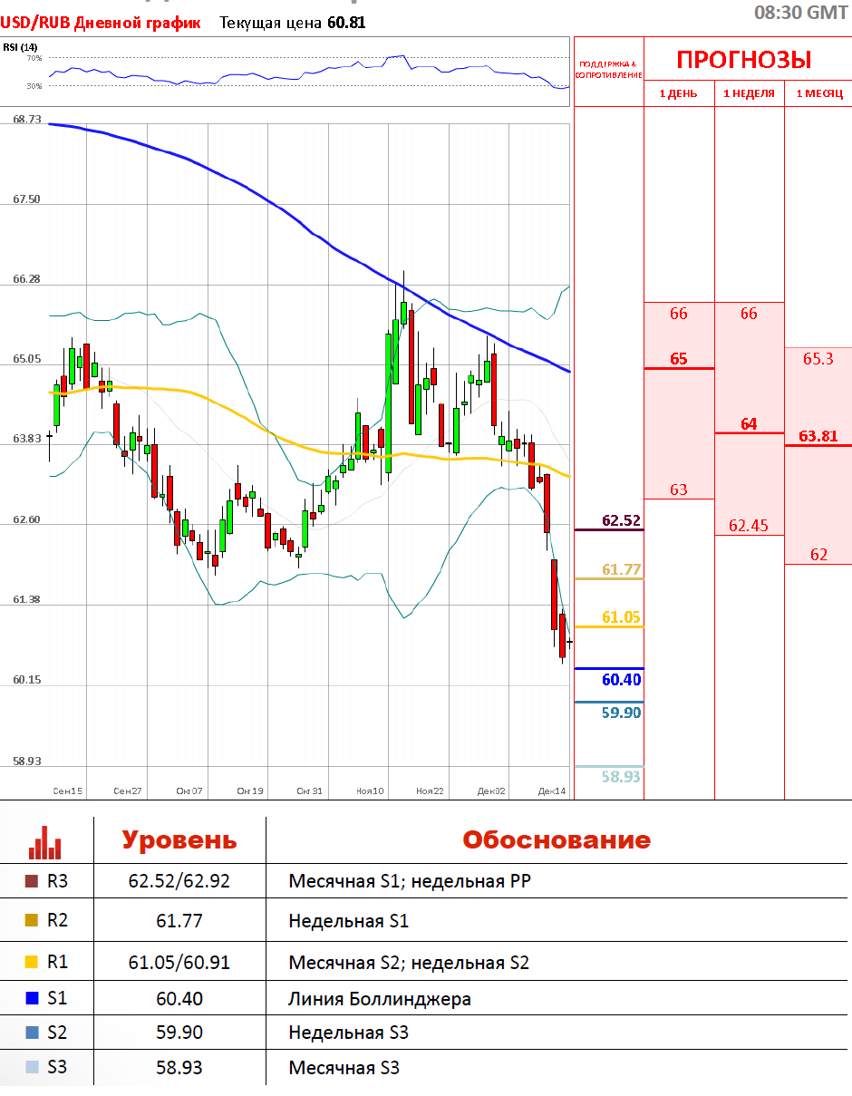852x1096 pixels.
Task: Click the Уровень column header
Action: (179, 840)
